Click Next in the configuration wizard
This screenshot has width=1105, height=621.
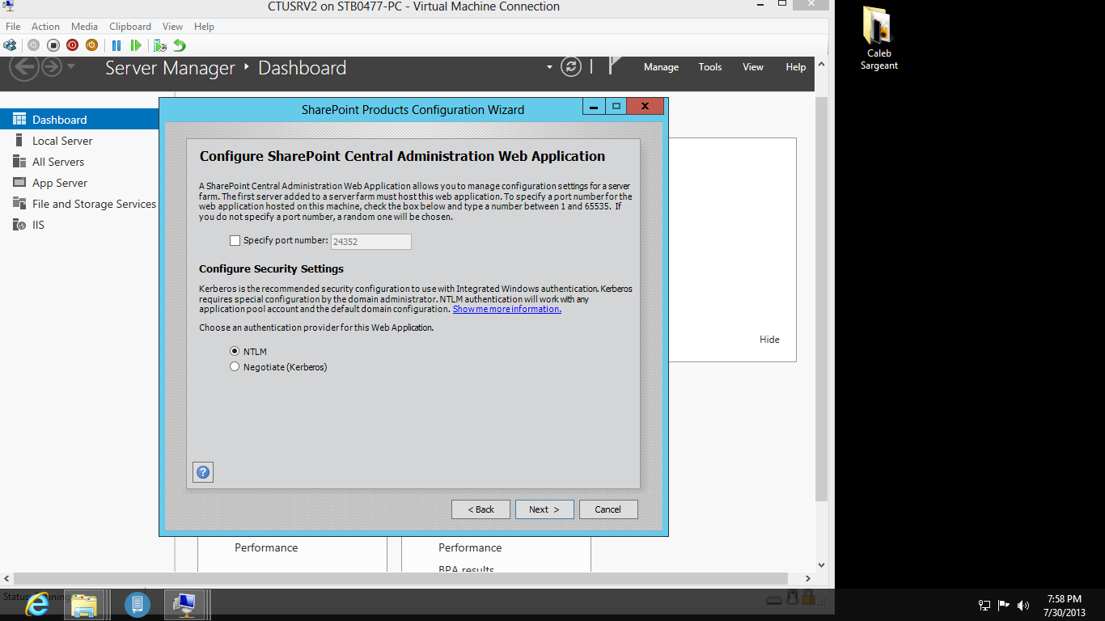tap(544, 509)
